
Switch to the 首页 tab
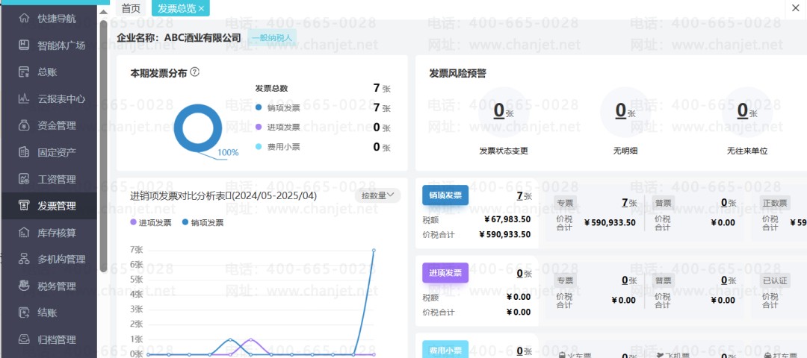[131, 8]
